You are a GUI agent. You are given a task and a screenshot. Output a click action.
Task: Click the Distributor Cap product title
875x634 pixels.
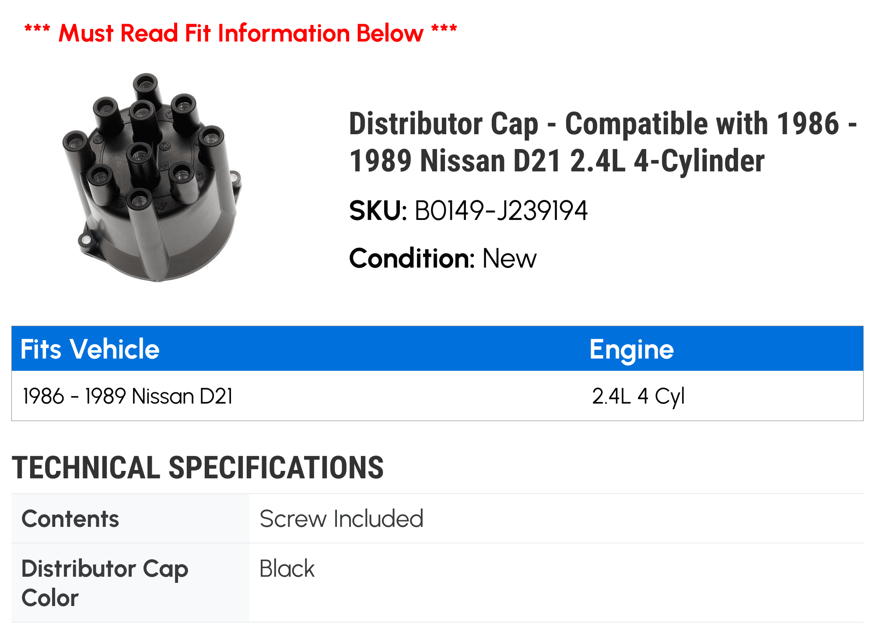[603, 142]
